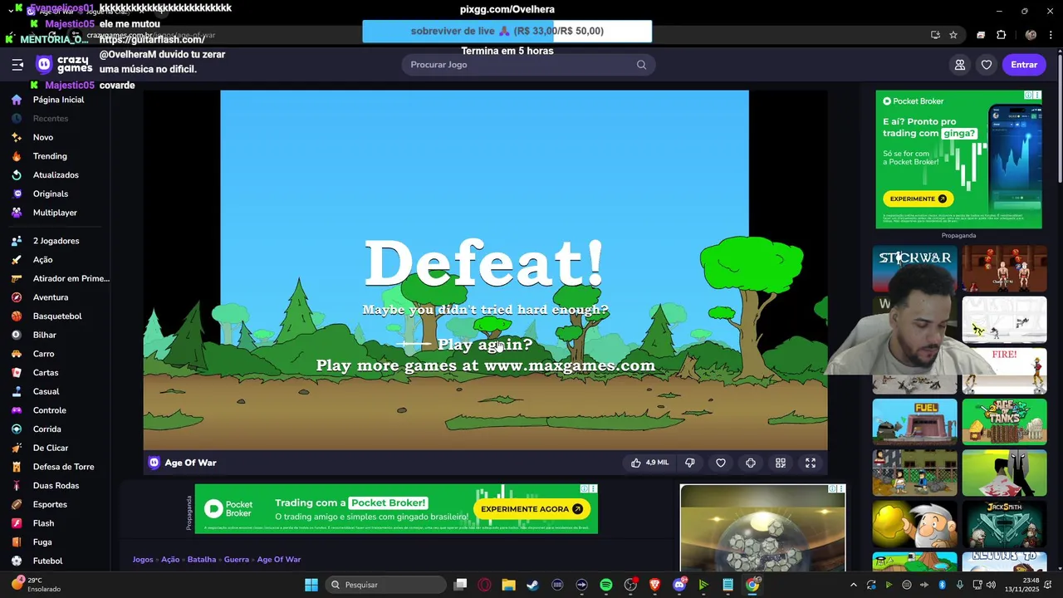Open the browser extensions puzzle icon

pos(1001,35)
